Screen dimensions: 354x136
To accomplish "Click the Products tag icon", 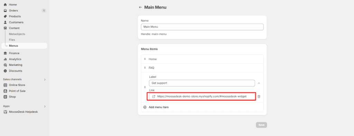I will coord(5,16).
